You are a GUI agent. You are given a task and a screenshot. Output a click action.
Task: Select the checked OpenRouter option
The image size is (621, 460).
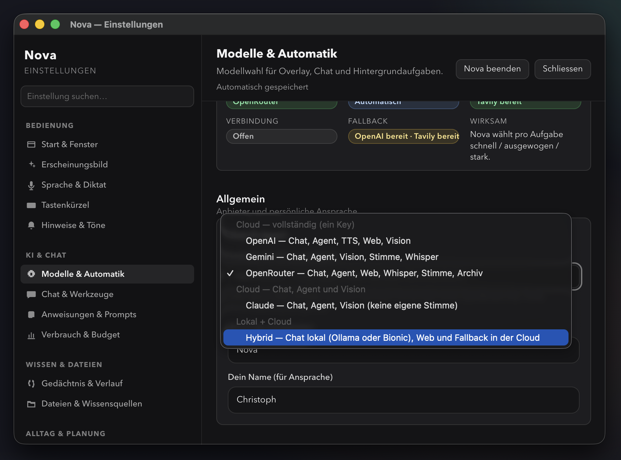(396, 273)
